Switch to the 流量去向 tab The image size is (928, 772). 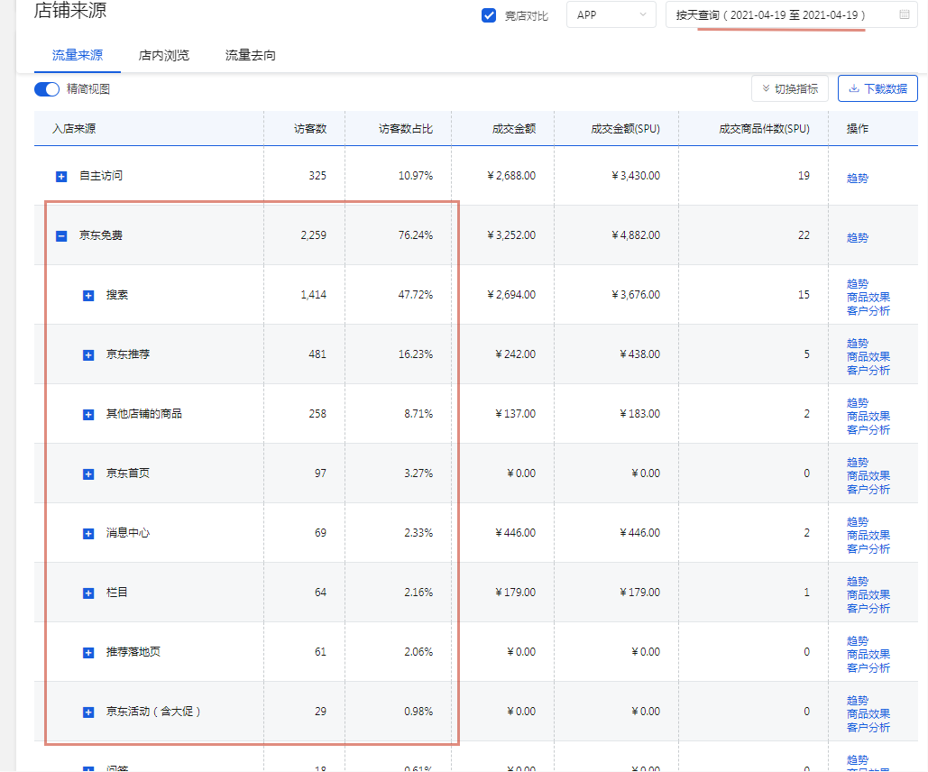[x=251, y=55]
